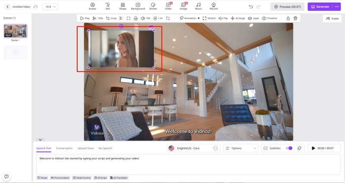Select the Welcome to Vidnoz! subtitle on canvas
Viewport: 345px width, 183px height.
tap(188, 131)
